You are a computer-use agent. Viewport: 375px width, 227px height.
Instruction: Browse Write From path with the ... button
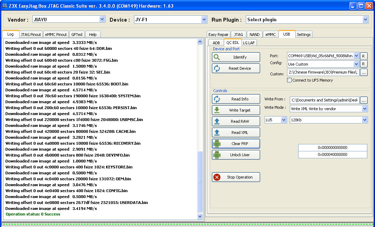tap(363, 100)
